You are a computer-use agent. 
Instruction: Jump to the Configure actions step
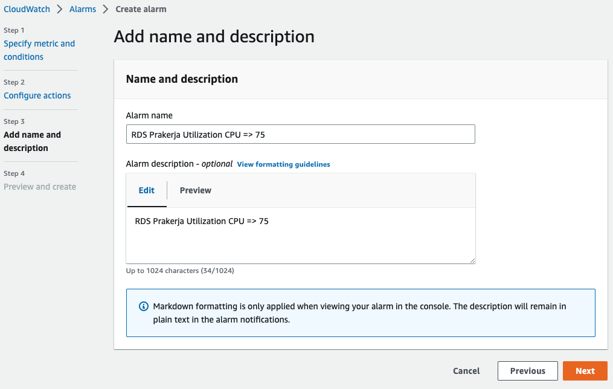tap(37, 95)
